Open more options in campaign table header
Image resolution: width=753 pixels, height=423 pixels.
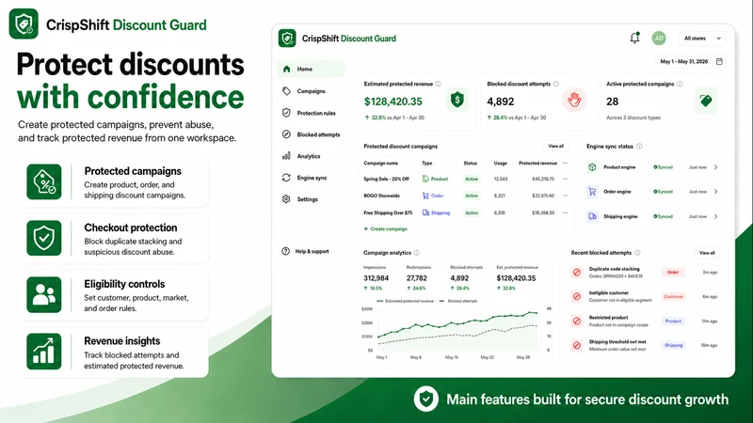(x=566, y=163)
